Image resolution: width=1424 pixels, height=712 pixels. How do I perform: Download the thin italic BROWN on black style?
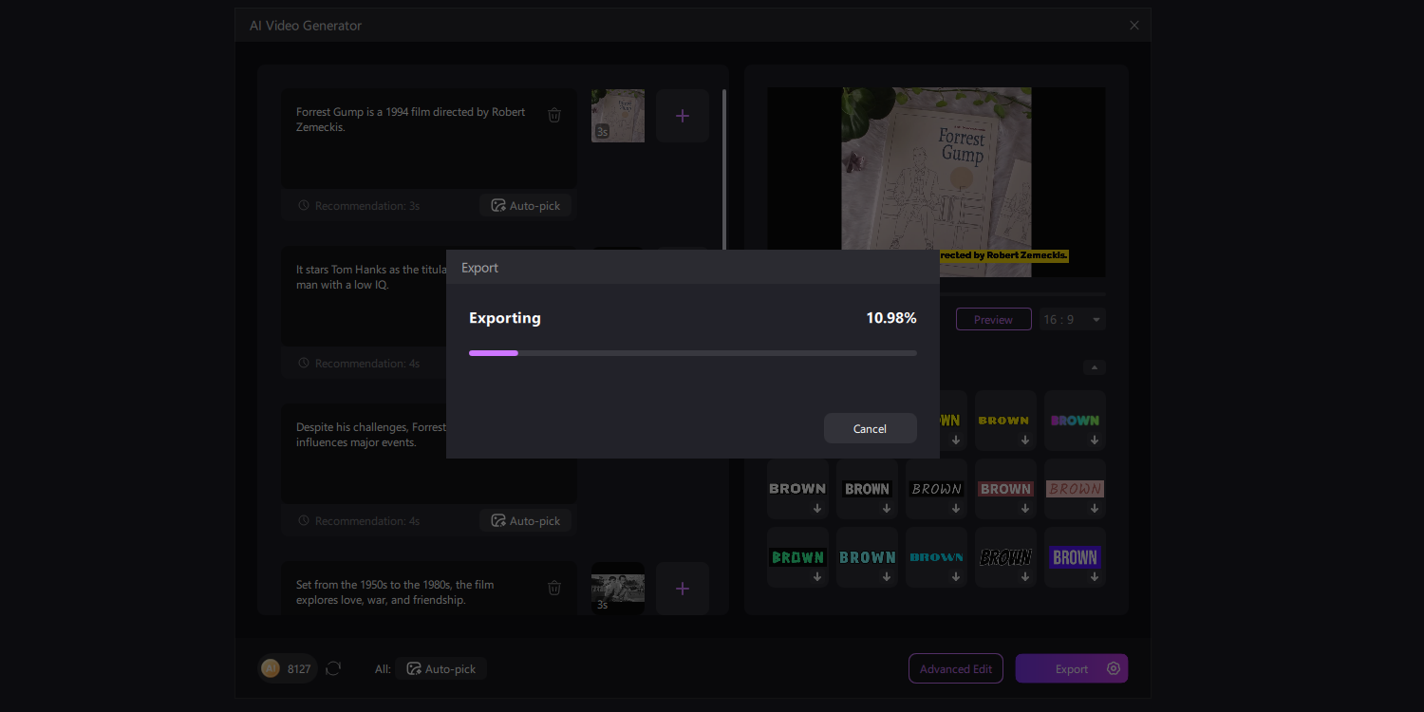click(x=956, y=509)
